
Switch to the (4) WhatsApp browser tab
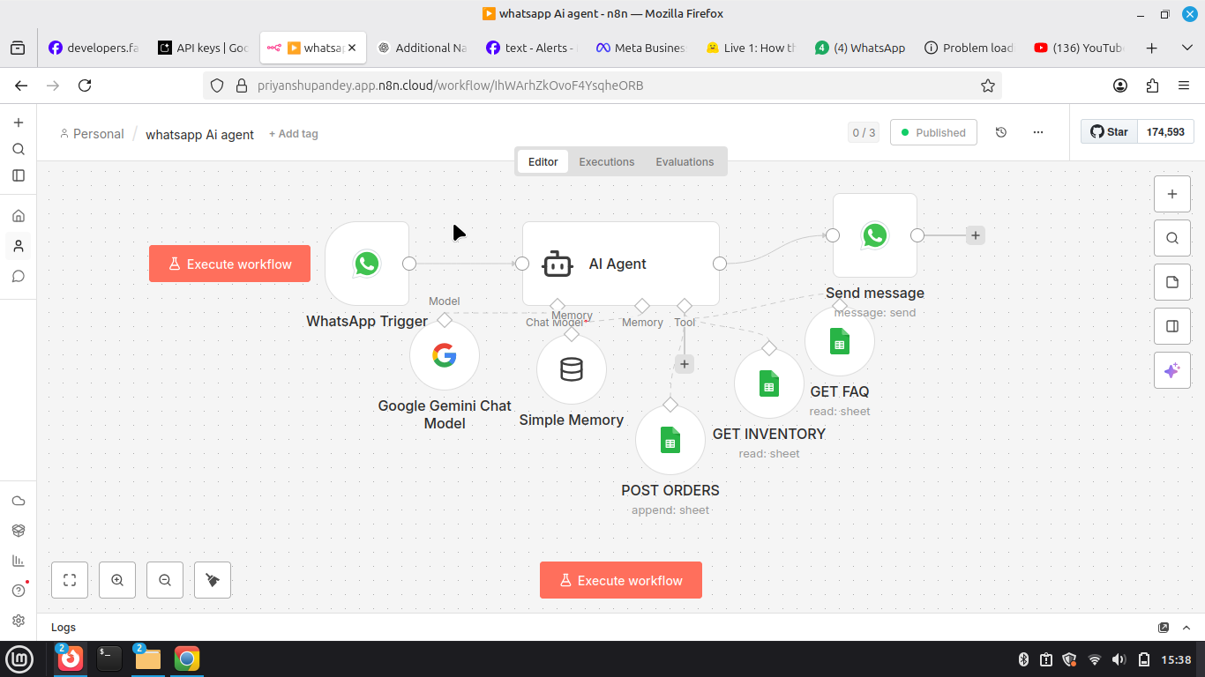coord(860,48)
